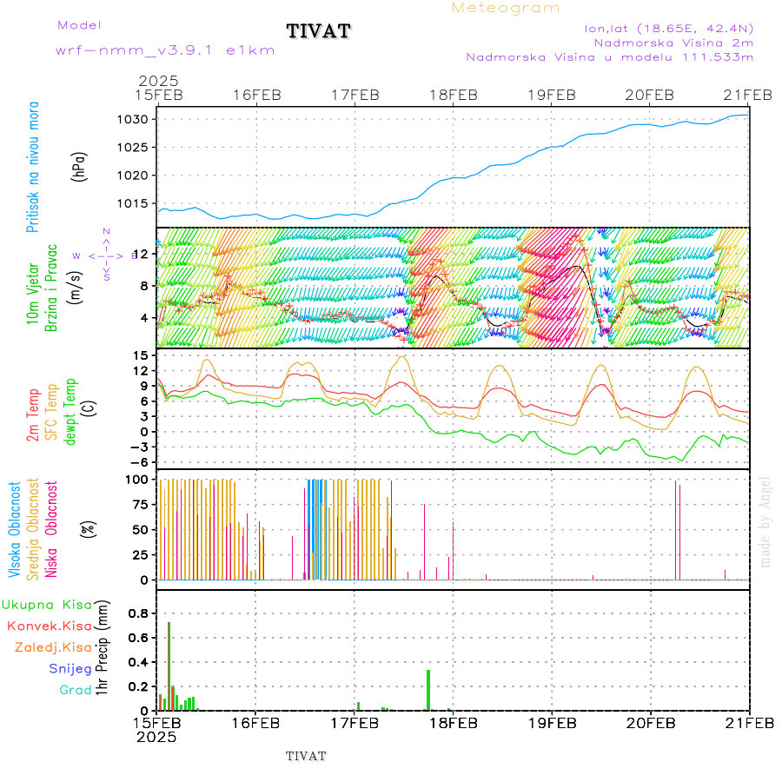Click the 75 tick on the cloud axis
This screenshot has width=782, height=782.
[141, 505]
